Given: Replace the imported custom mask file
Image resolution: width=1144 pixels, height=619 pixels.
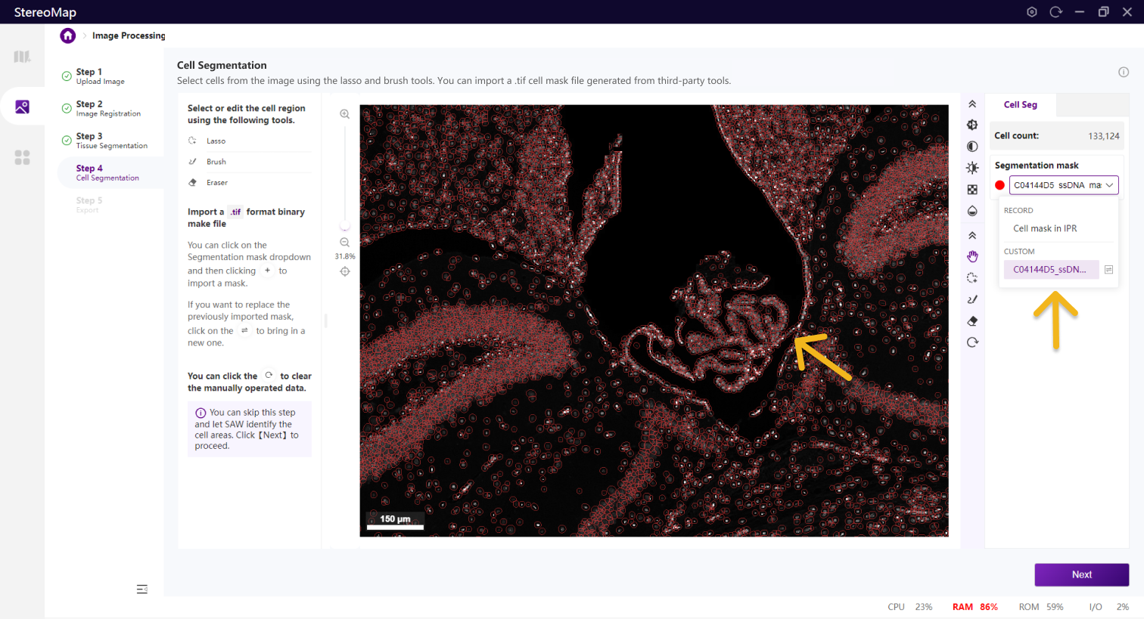Looking at the screenshot, I should 1108,270.
